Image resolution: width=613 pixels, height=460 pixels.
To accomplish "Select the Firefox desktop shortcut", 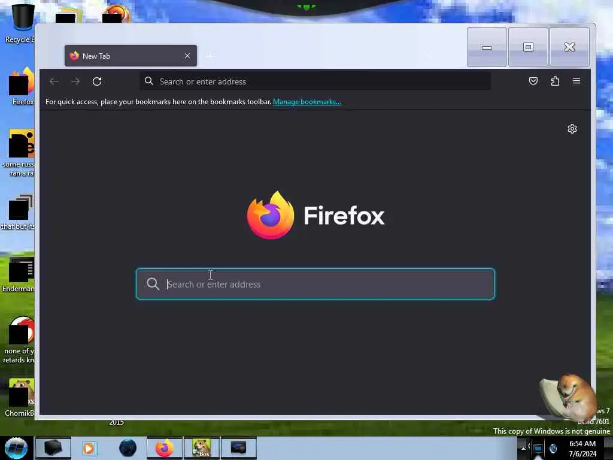I will (x=22, y=86).
